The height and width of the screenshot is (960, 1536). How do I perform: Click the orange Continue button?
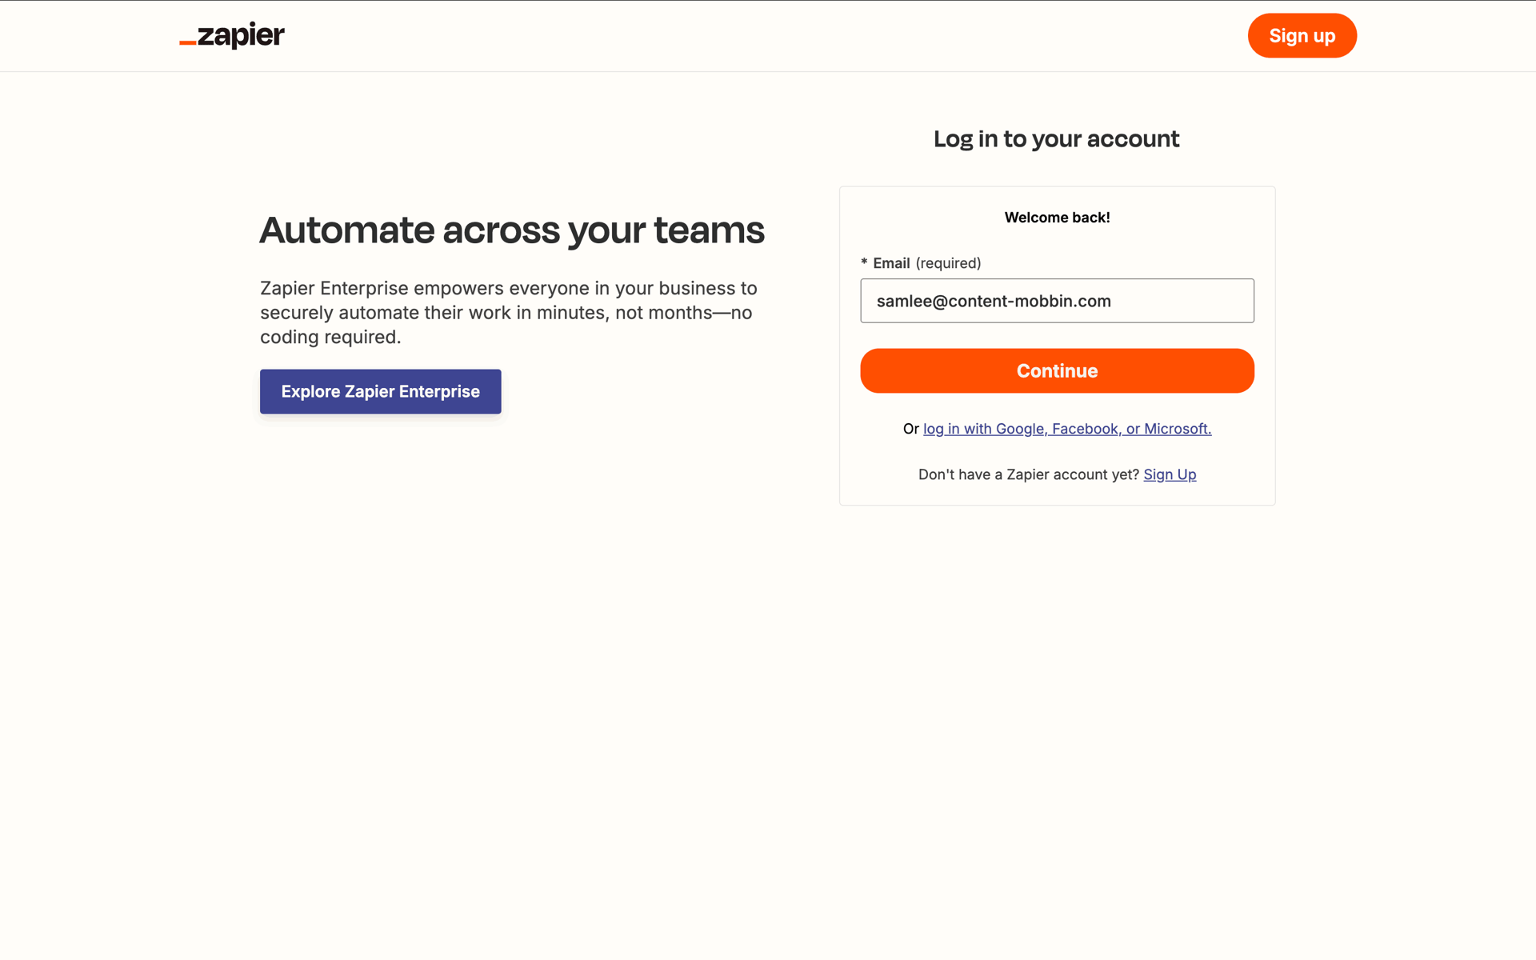1057,370
